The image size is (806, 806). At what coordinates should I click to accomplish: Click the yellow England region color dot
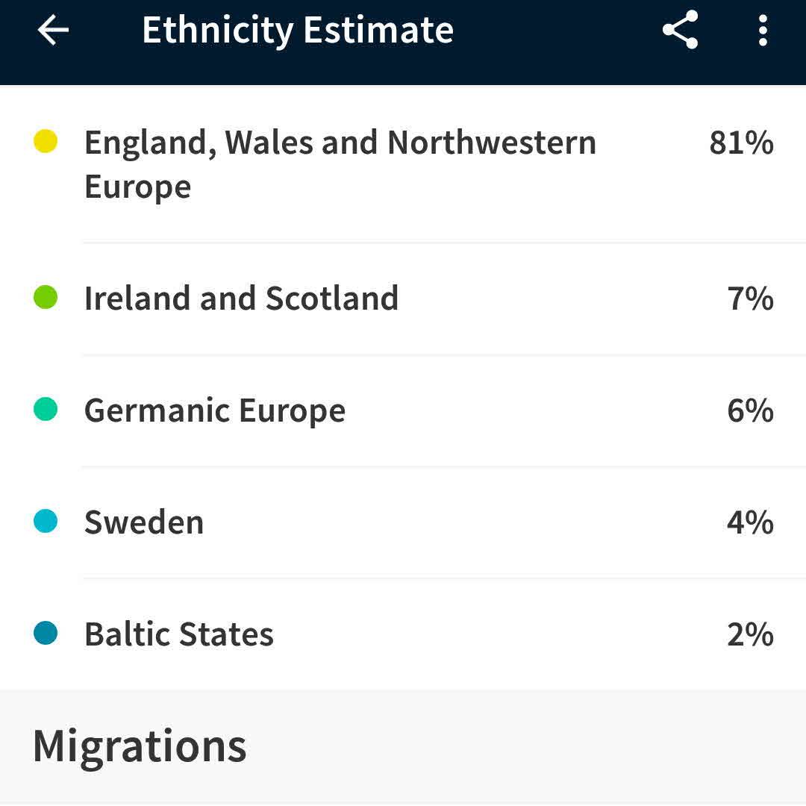click(46, 141)
